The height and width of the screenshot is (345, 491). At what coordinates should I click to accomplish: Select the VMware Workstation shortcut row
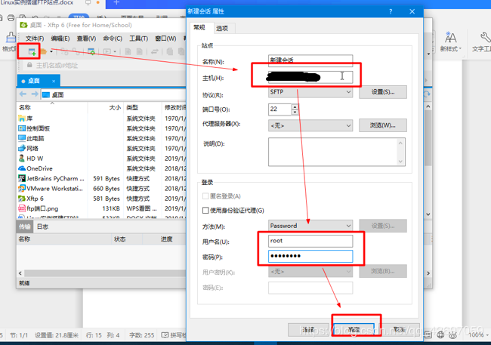point(102,189)
